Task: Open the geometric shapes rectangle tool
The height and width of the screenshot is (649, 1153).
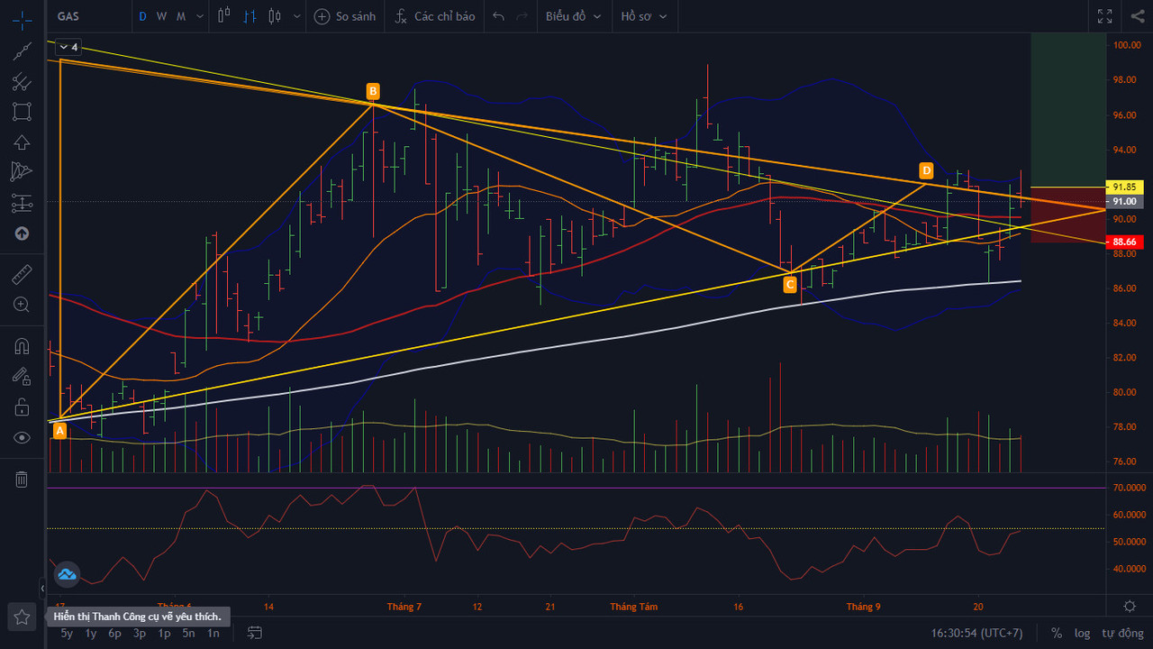Action: pos(22,112)
